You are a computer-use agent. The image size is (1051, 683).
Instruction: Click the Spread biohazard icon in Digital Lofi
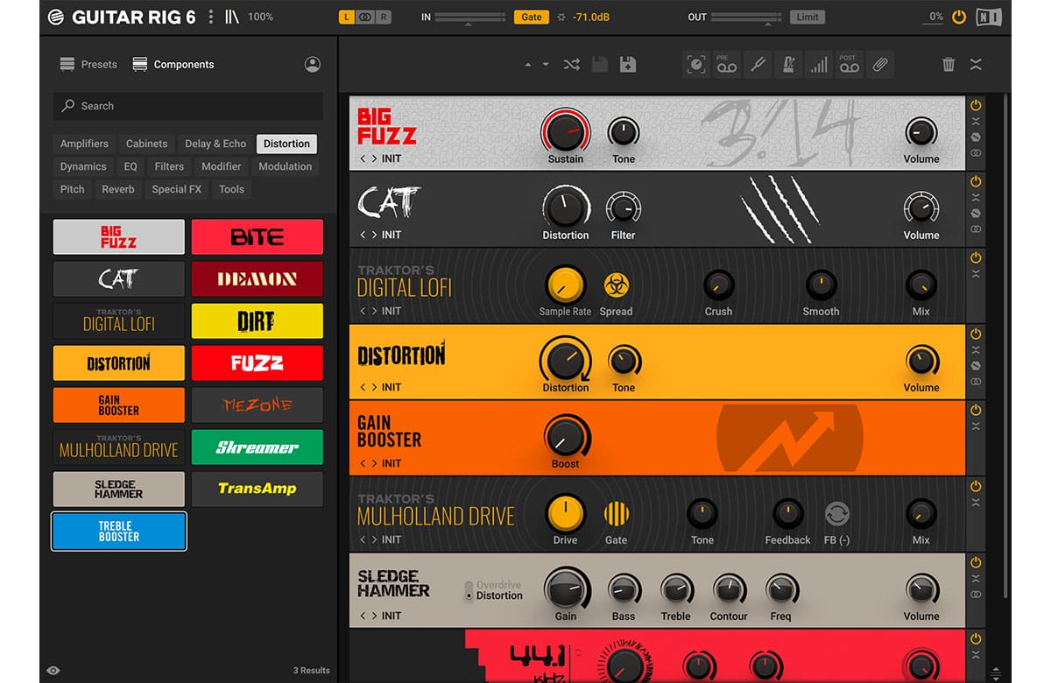(x=617, y=285)
